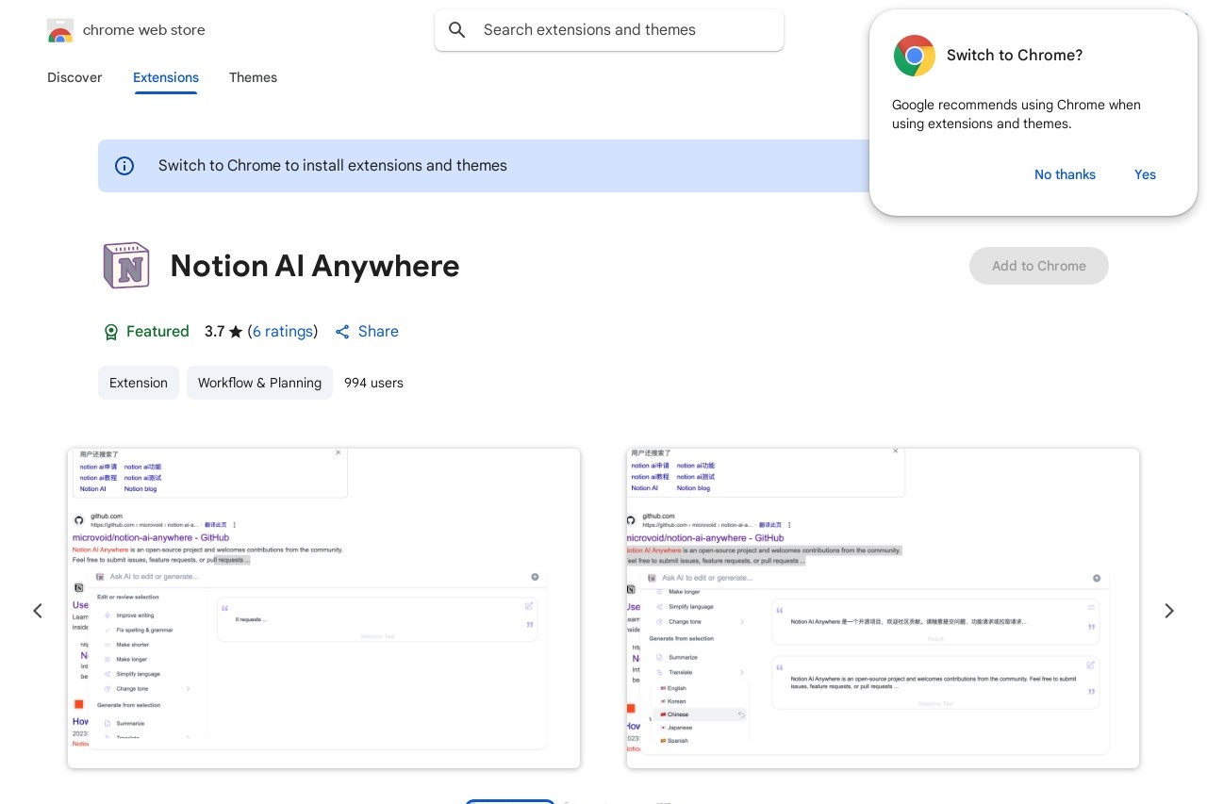This screenshot has height=804, width=1207.
Task: Click the Chrome logo in the popup
Action: [x=915, y=56]
